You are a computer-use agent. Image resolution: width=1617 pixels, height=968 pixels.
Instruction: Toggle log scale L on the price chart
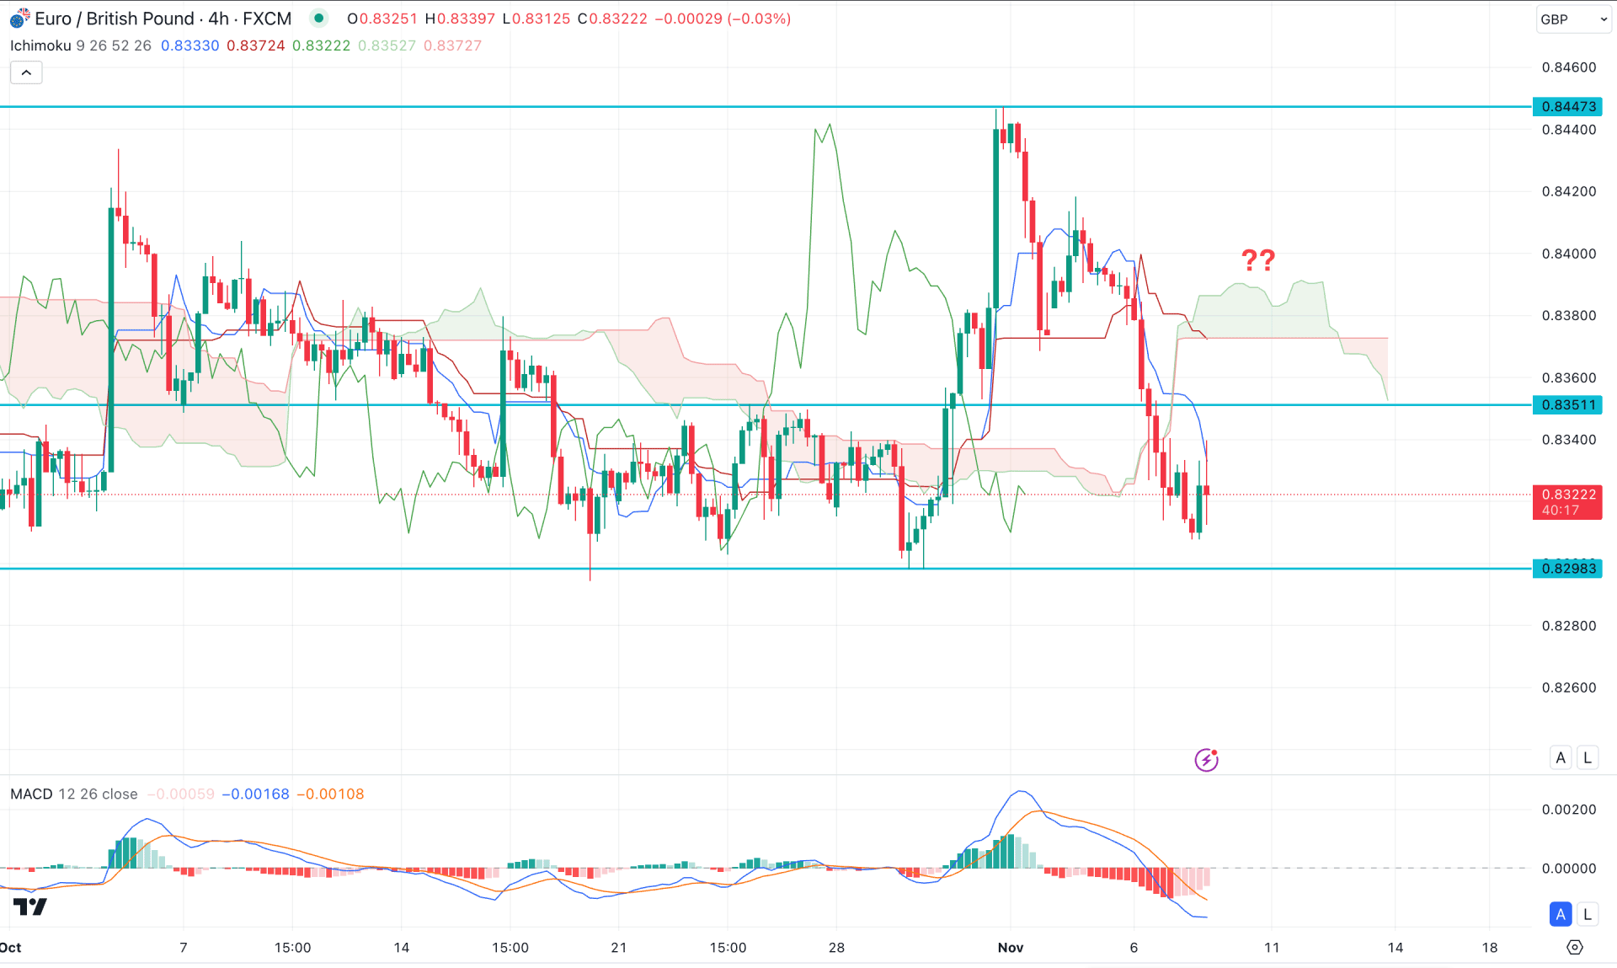[1588, 757]
